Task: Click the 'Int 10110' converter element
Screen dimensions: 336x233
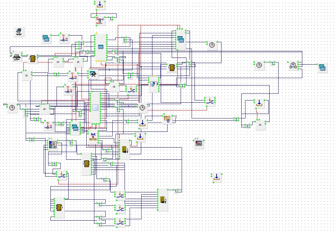Action: [x=93, y=138]
